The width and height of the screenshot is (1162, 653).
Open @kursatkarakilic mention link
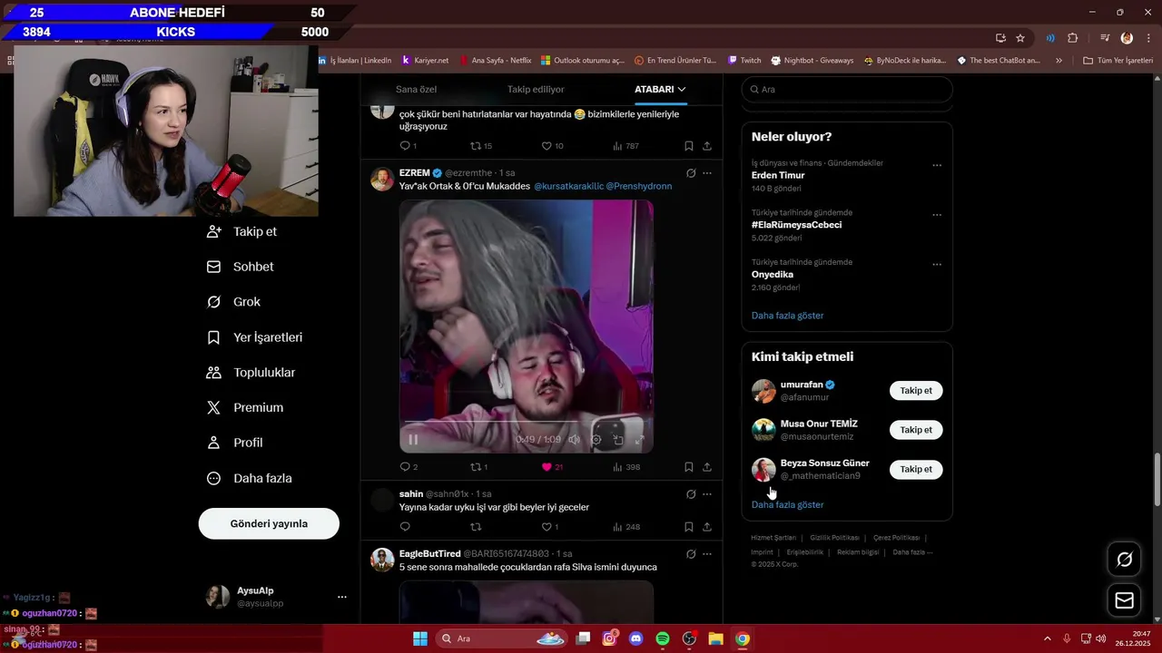(568, 186)
